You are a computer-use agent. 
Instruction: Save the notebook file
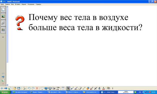pos(19,88)
